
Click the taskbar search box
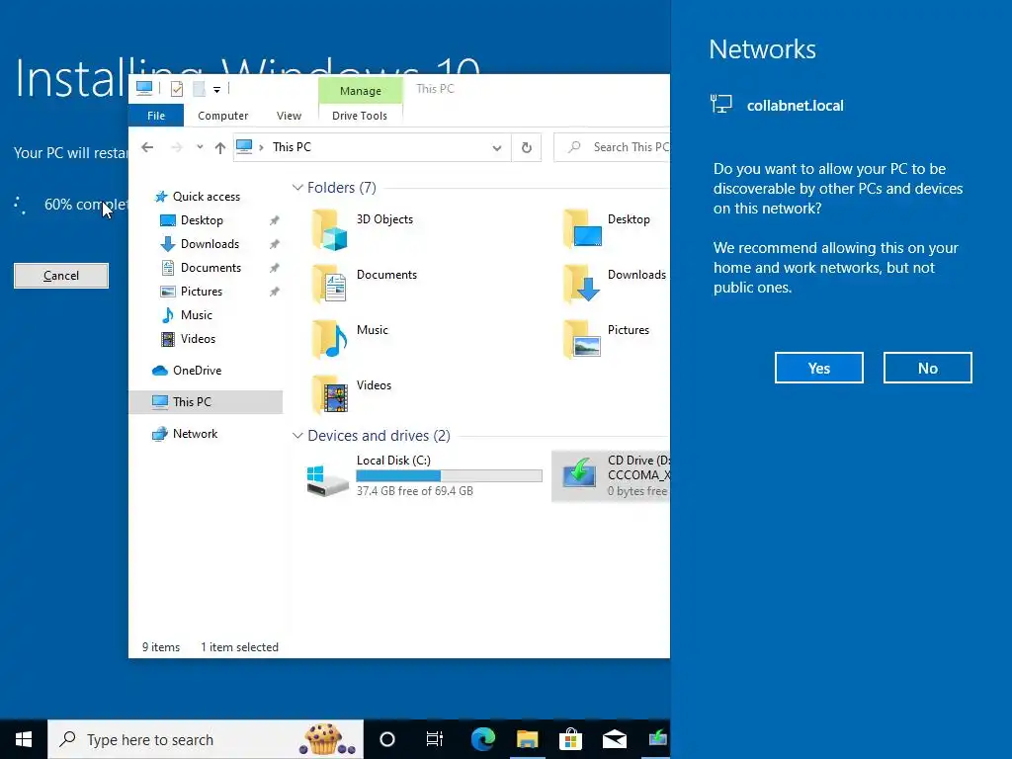(206, 739)
